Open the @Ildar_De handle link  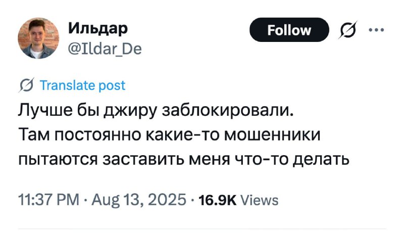point(105,48)
